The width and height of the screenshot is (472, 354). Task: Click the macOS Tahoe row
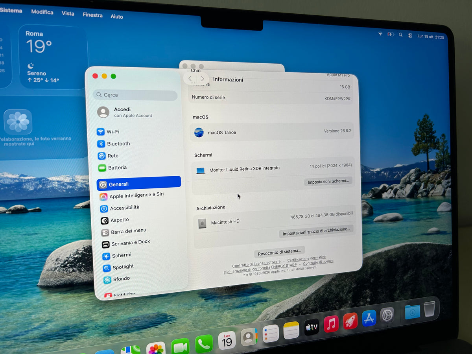[x=272, y=132]
